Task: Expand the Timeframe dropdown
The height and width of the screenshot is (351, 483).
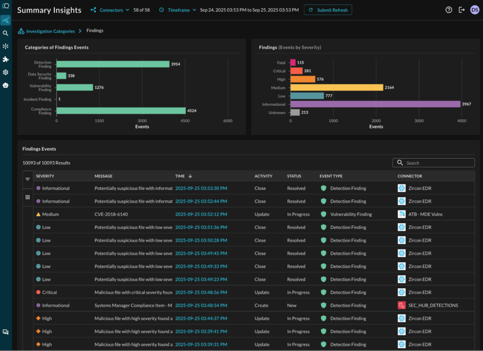Action: 178,10
